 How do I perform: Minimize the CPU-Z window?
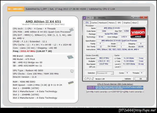(x=133, y=17)
